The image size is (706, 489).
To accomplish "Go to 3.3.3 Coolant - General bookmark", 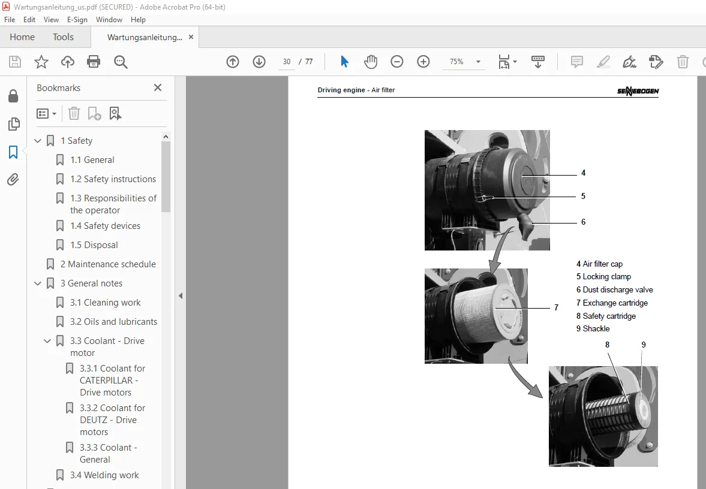I will (108, 454).
